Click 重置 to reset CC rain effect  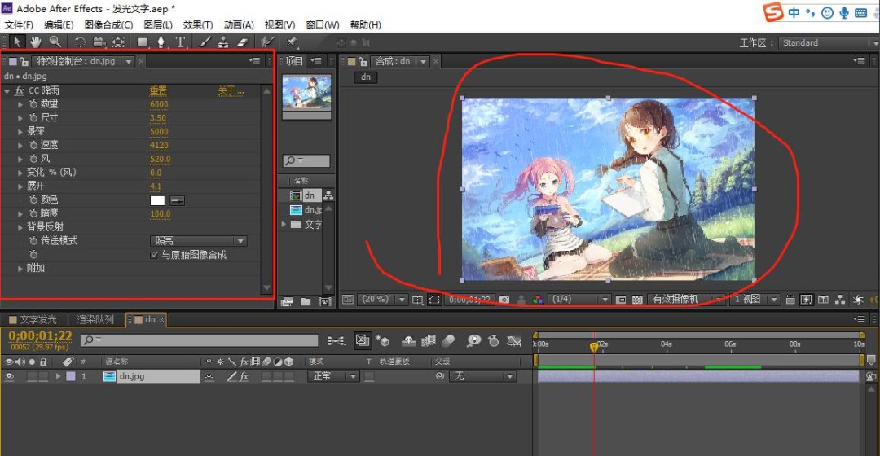click(x=158, y=91)
